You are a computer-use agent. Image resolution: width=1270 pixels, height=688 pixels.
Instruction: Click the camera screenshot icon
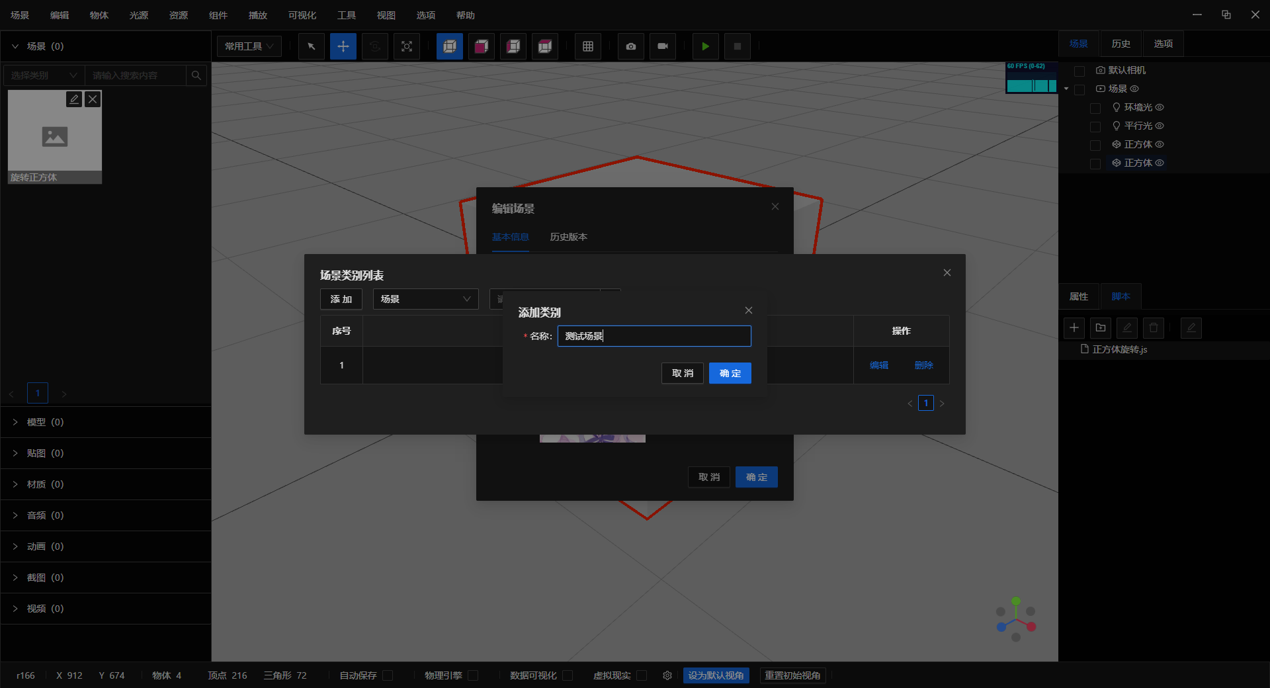click(631, 46)
